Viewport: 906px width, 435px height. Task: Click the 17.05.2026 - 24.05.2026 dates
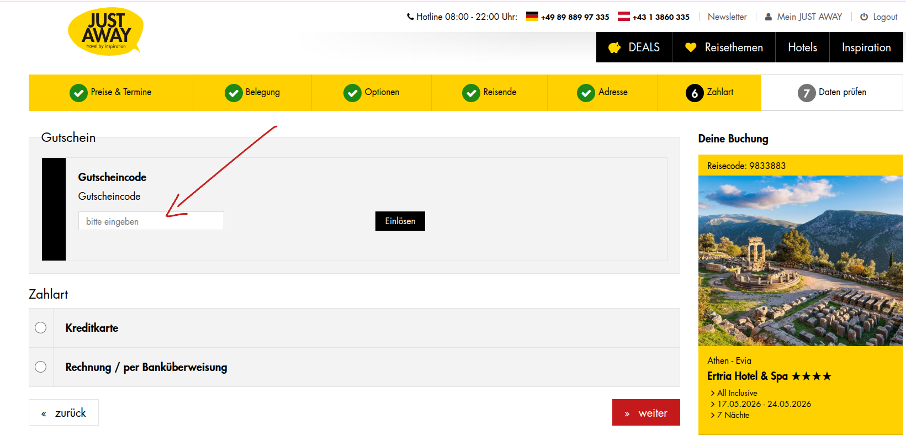pyautogui.click(x=764, y=404)
